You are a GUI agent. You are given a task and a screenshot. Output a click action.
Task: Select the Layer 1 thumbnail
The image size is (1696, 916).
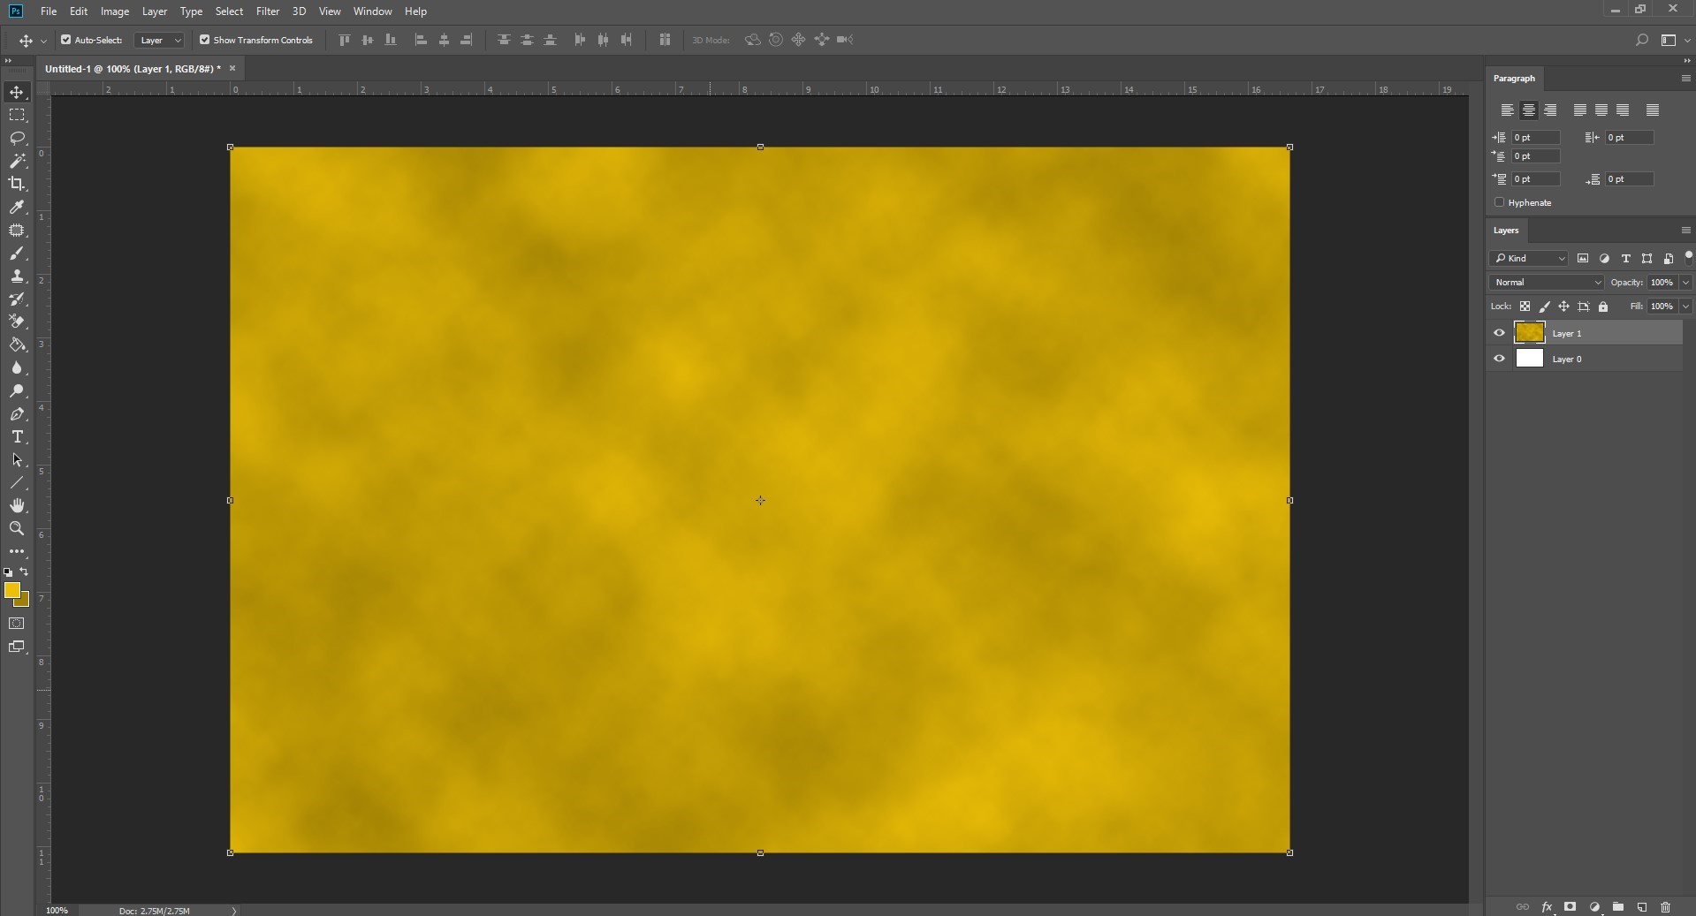pyautogui.click(x=1529, y=333)
